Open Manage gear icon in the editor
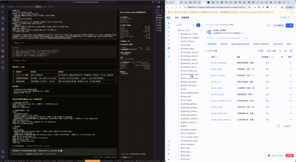296x162 pixels. point(3,157)
